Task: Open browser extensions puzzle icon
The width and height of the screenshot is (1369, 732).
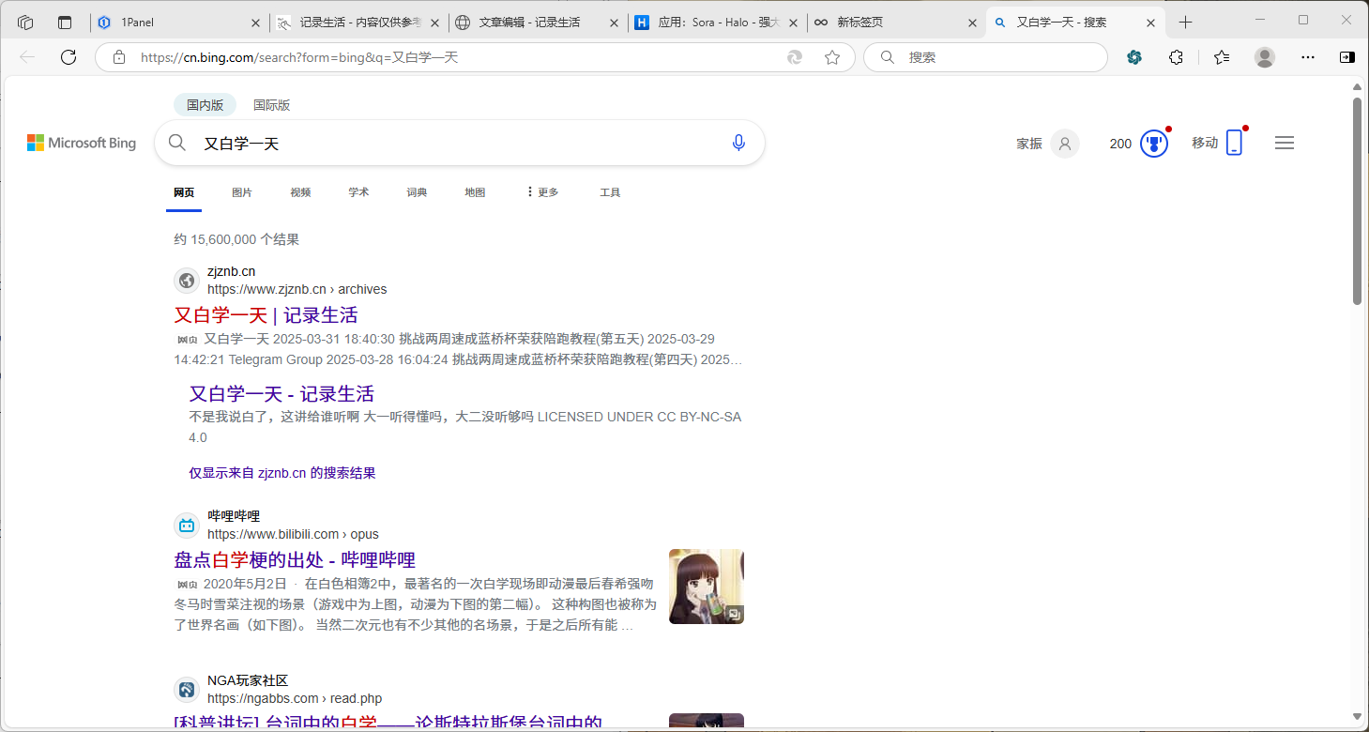Action: (1176, 57)
